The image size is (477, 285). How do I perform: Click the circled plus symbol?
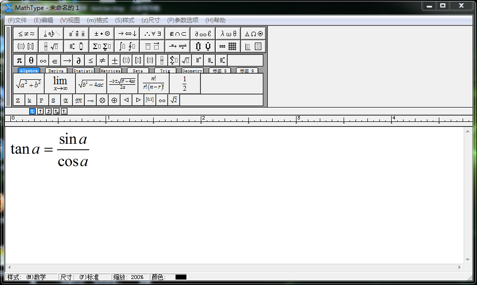(114, 100)
